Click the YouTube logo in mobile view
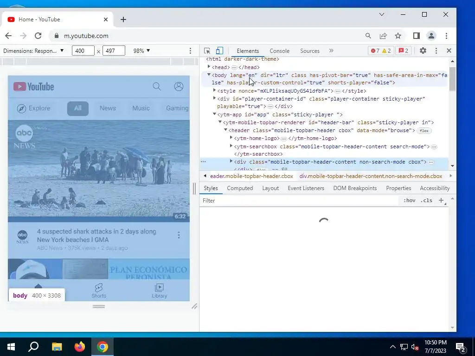The height and width of the screenshot is (356, 475). pyautogui.click(x=33, y=87)
